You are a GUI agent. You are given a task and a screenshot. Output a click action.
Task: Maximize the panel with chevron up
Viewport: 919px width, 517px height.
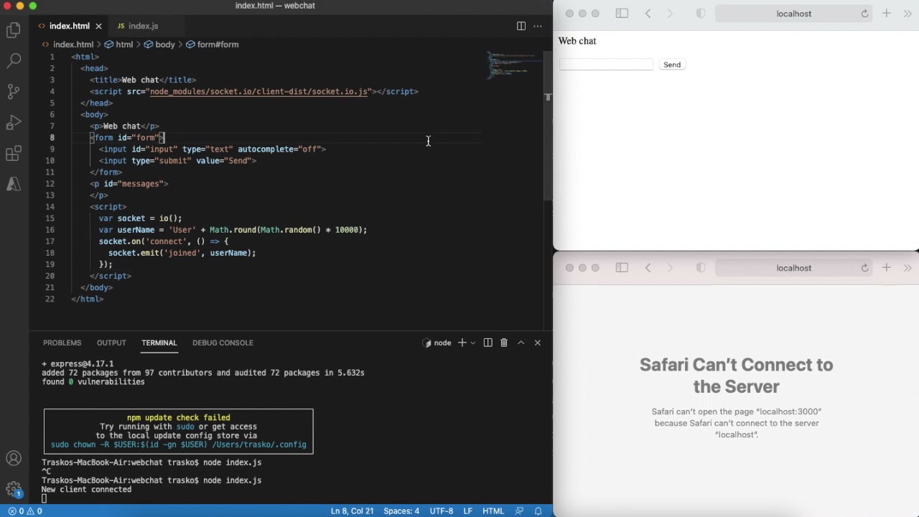tap(521, 343)
